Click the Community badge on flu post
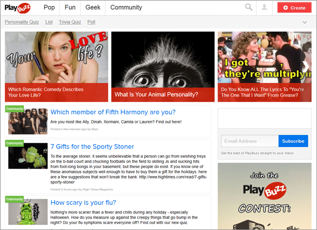 [14, 199]
